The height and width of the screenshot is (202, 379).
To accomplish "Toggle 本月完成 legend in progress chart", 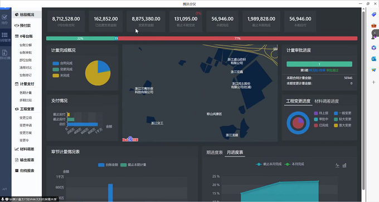I will point(294,164).
